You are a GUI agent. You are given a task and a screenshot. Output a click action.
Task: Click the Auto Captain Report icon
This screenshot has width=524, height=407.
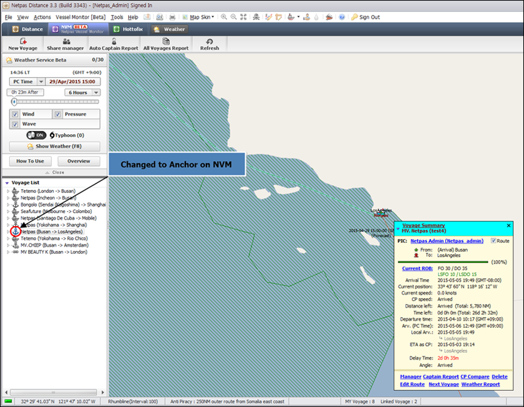[114, 41]
